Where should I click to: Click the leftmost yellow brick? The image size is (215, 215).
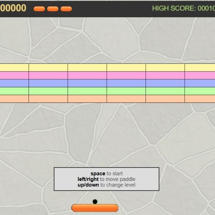(x=14, y=68)
